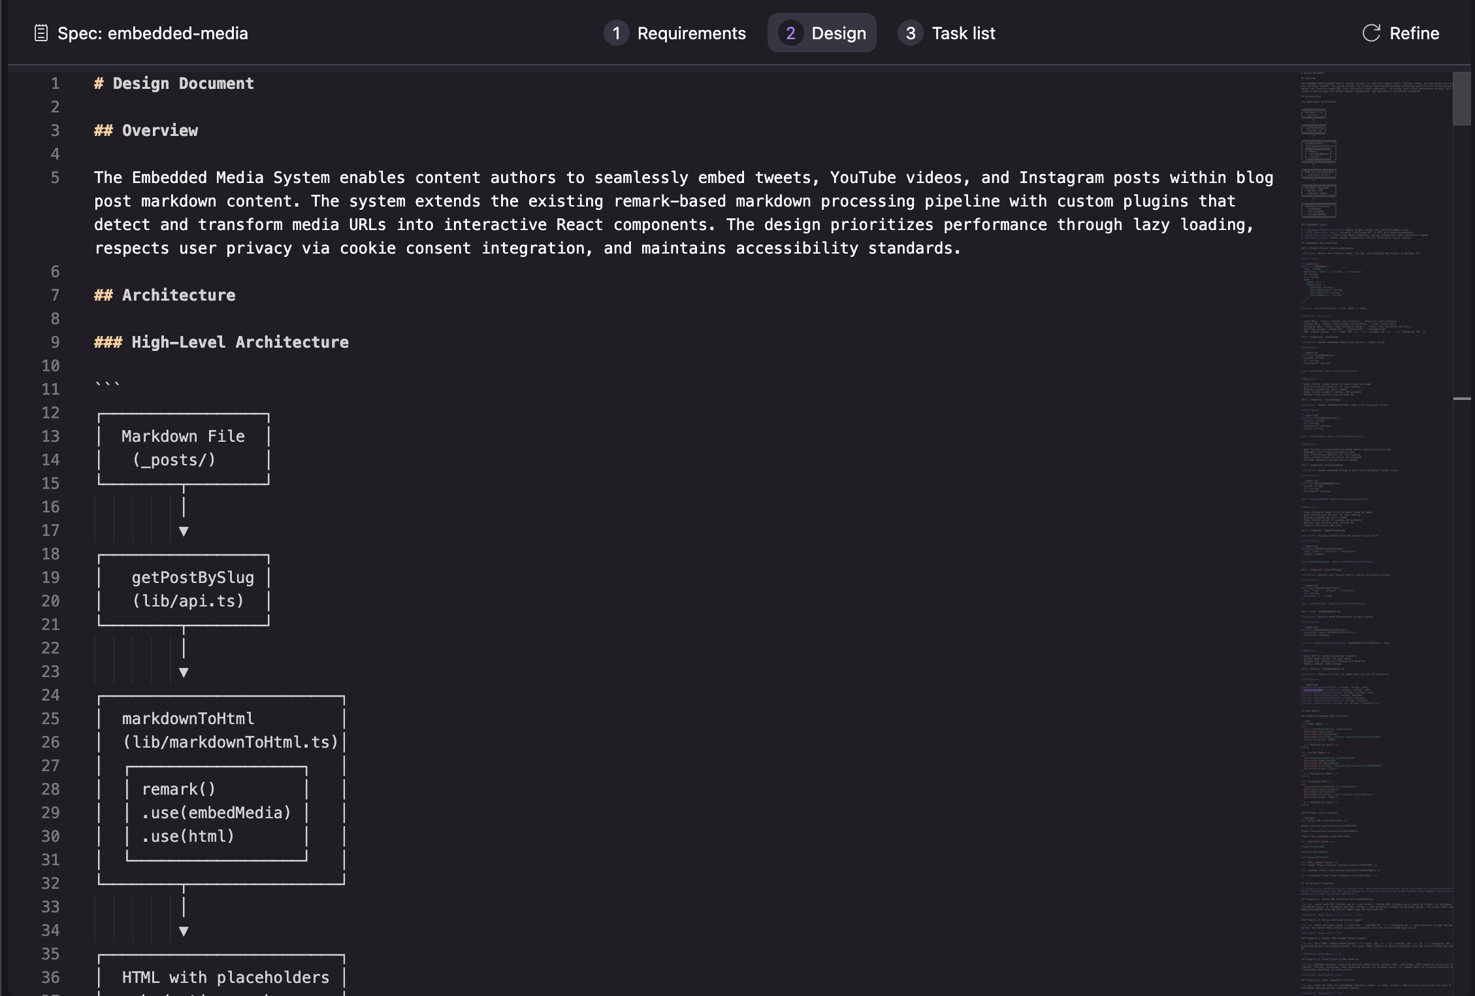This screenshot has width=1475, height=996.
Task: Click the '### High-Level Architecture' heading
Action: (240, 342)
